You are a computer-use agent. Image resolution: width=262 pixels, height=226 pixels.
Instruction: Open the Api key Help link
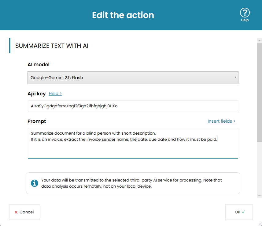point(55,94)
